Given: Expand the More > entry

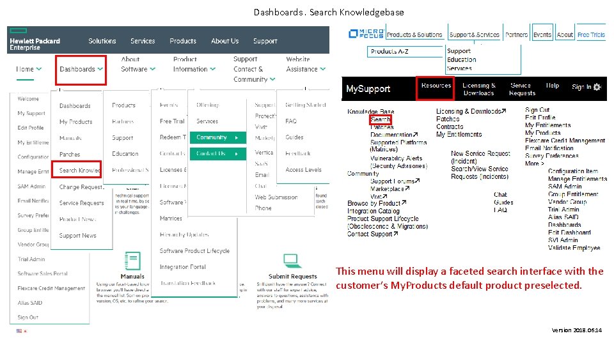Looking at the screenshot, I should pyautogui.click(x=535, y=164).
